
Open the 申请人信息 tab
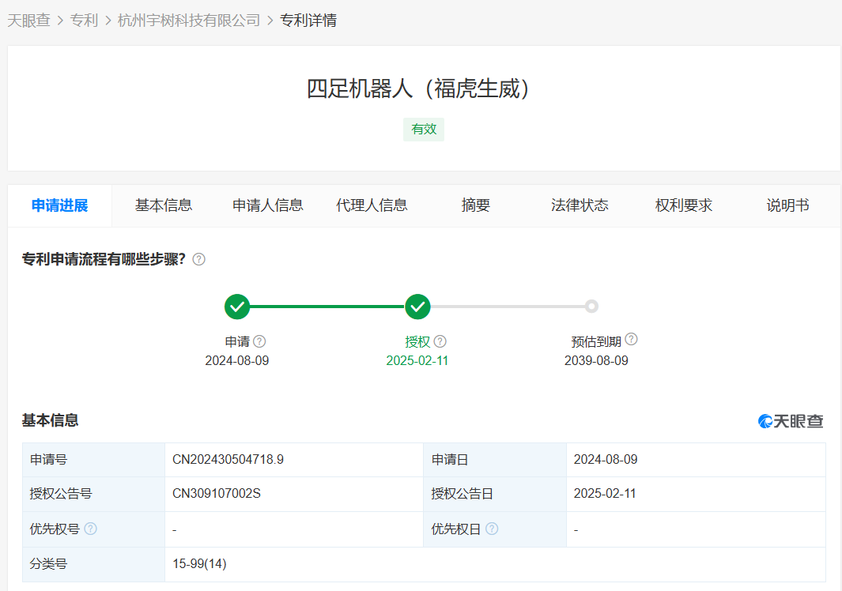[267, 205]
